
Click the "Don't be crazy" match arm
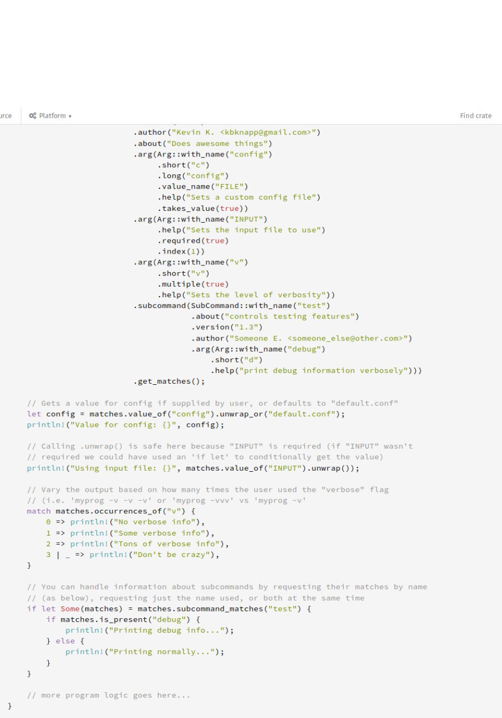(x=133, y=554)
